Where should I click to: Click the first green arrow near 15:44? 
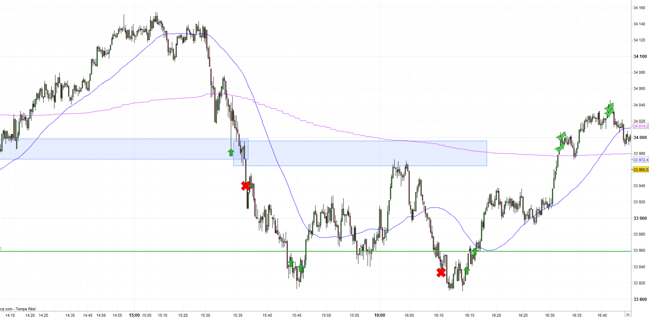(291, 263)
